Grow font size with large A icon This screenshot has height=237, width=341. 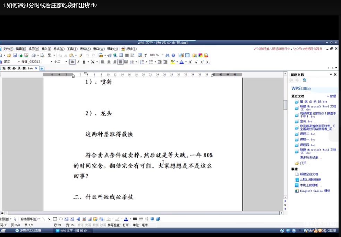(190, 62)
